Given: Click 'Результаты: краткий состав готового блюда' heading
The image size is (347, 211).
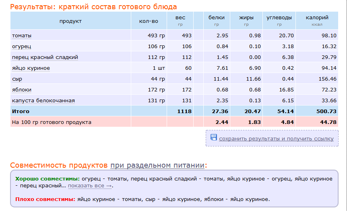Looking at the screenshot, I should (x=93, y=7).
